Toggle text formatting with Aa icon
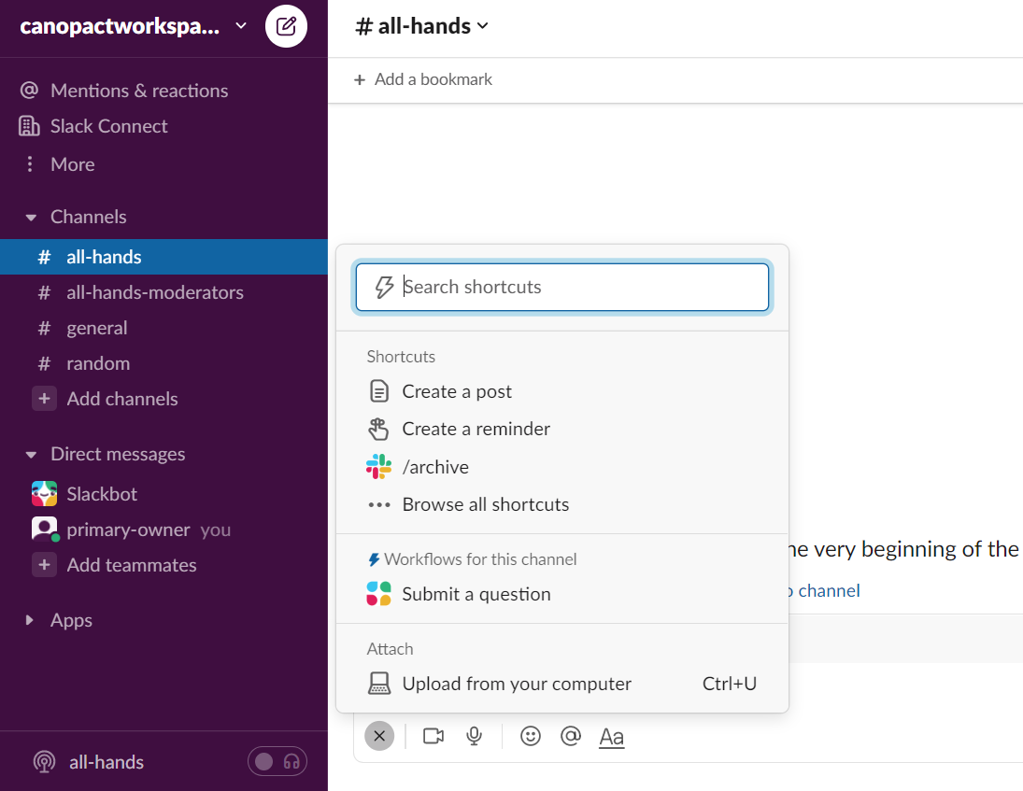Image resolution: width=1023 pixels, height=791 pixels. [x=611, y=737]
